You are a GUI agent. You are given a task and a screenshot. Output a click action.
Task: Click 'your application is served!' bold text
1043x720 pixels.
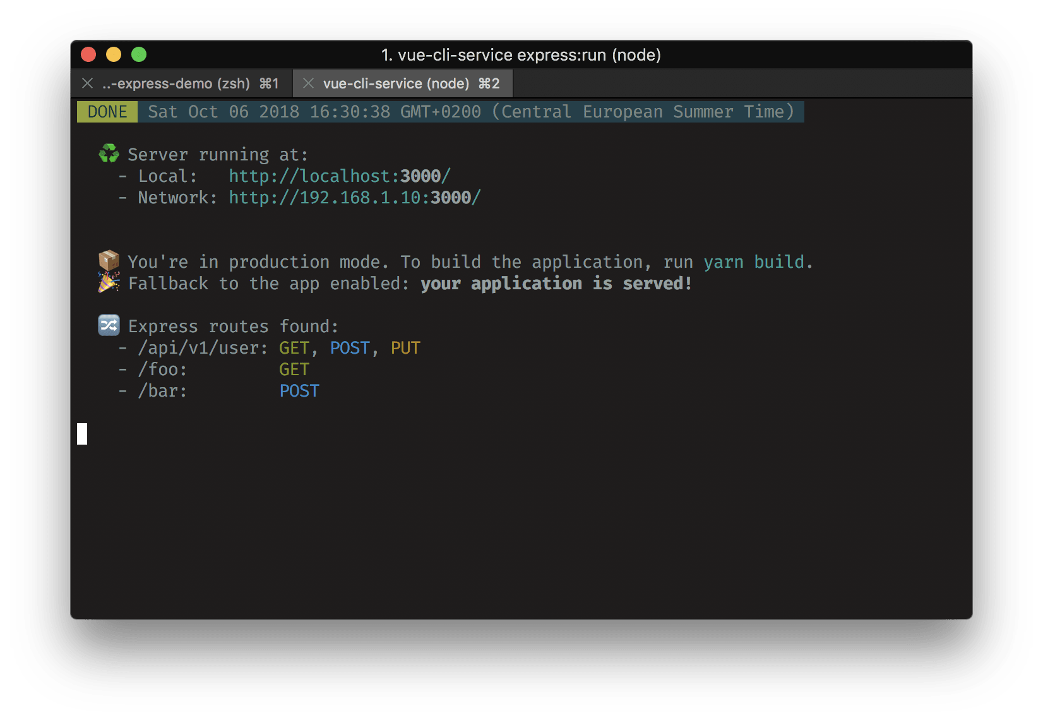click(x=556, y=284)
